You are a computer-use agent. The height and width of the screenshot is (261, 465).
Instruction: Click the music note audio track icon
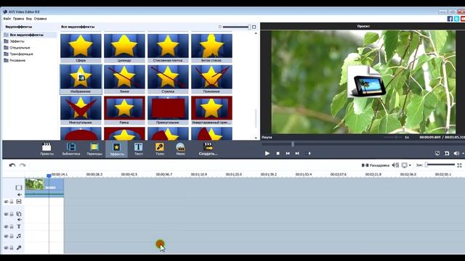(x=19, y=236)
